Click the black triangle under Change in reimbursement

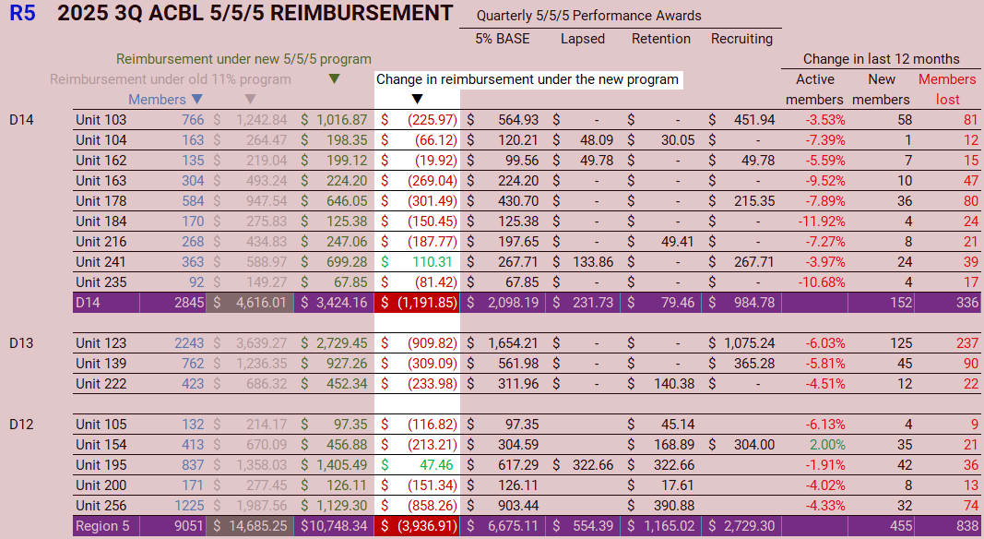[x=417, y=100]
